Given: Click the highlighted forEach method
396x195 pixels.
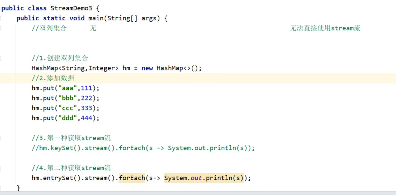Looking at the screenshot, I should (132, 178).
